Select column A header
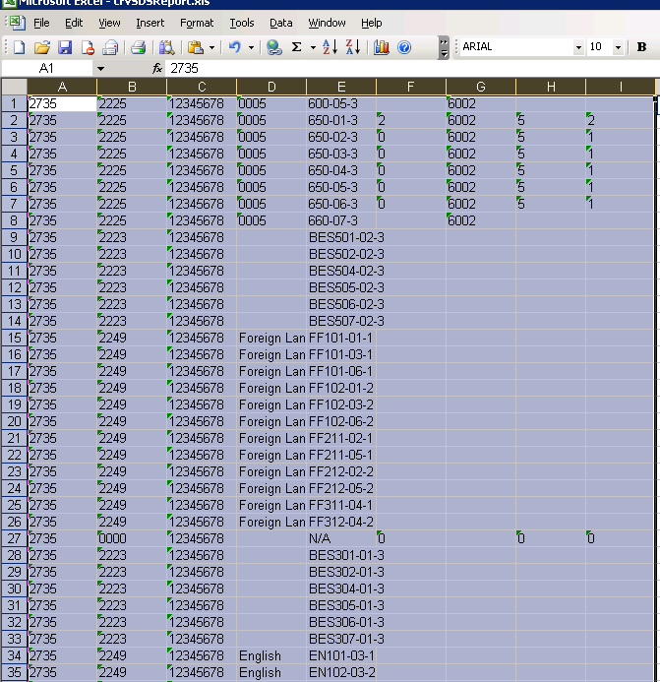The width and height of the screenshot is (660, 682). click(x=62, y=87)
